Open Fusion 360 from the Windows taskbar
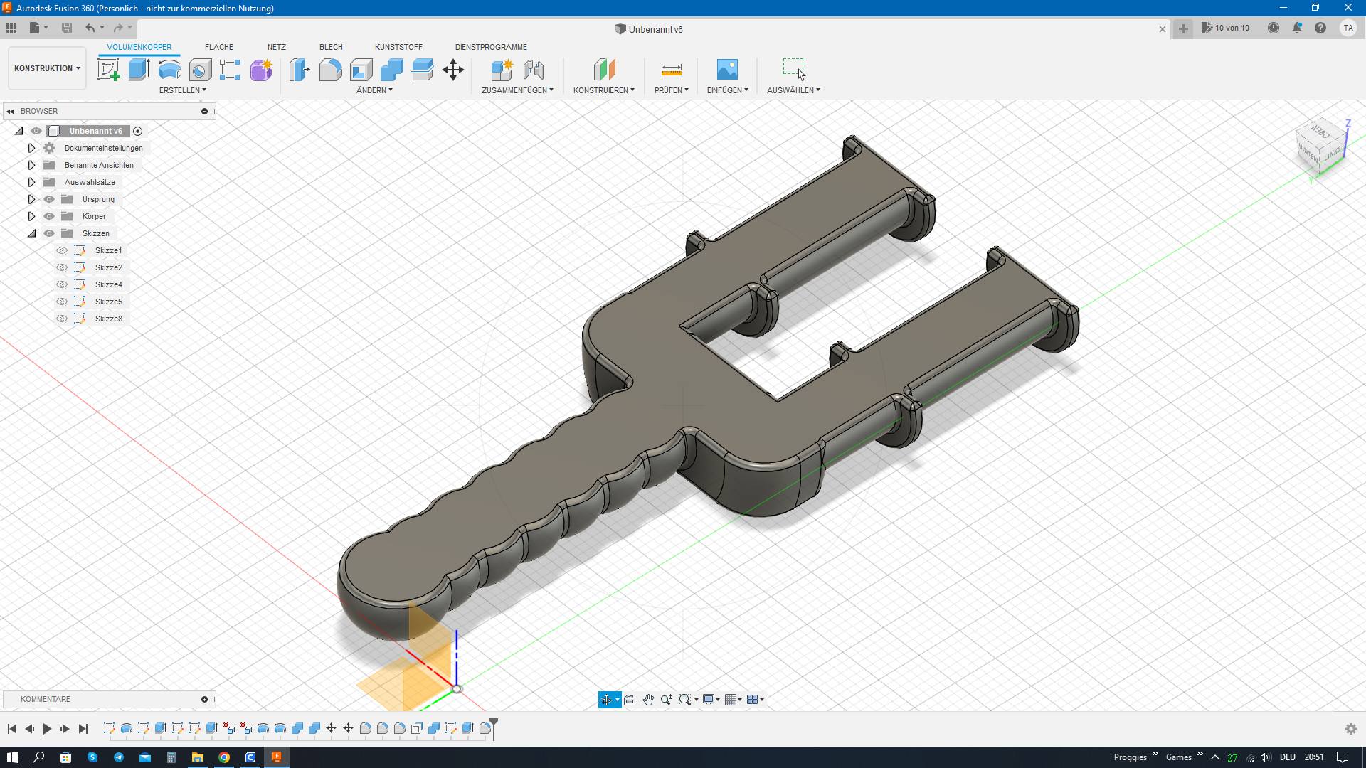 (x=277, y=757)
